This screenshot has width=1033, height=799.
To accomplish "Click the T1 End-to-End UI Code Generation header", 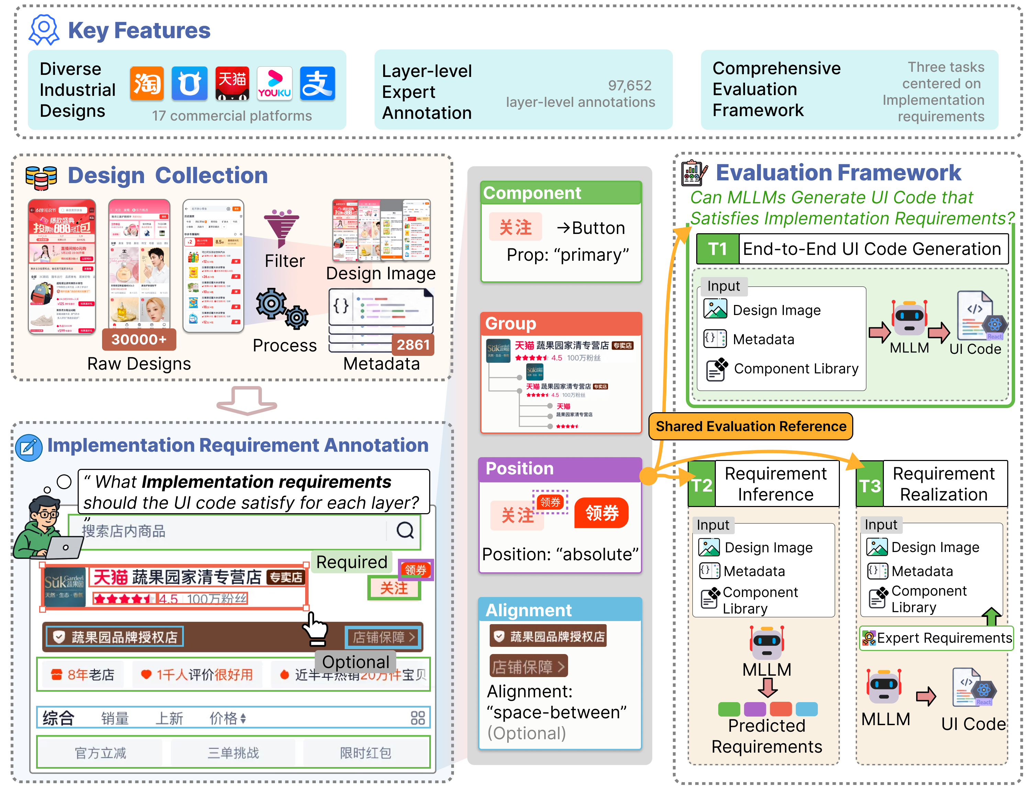I will click(852, 249).
